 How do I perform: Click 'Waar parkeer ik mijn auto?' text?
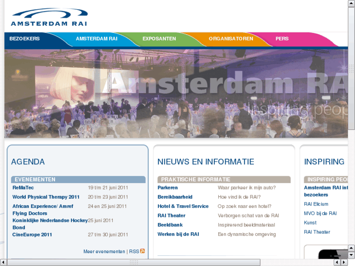(247, 188)
